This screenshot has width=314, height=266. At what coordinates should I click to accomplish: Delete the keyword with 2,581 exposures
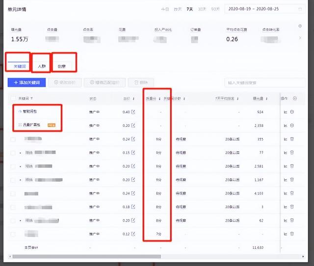(292, 166)
